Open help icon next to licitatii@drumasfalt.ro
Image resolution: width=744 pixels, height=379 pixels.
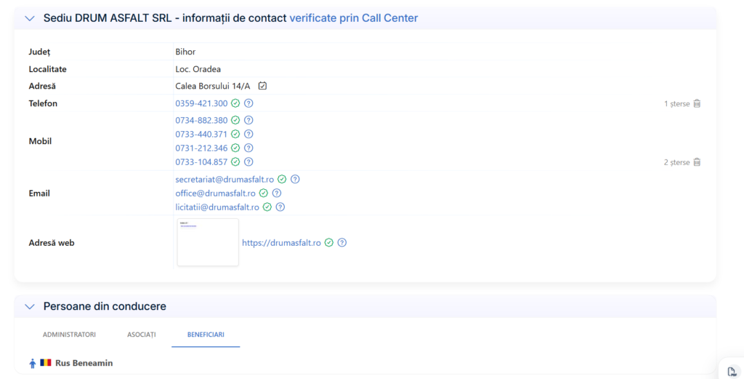(280, 207)
